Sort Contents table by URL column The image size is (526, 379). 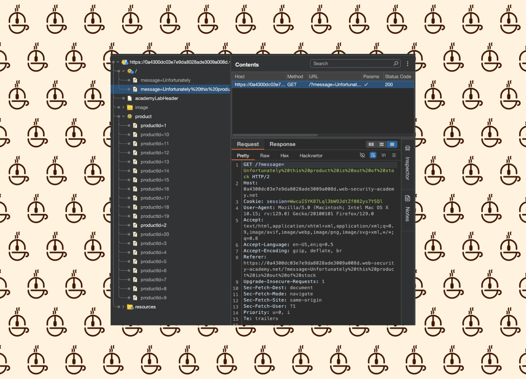pos(335,77)
